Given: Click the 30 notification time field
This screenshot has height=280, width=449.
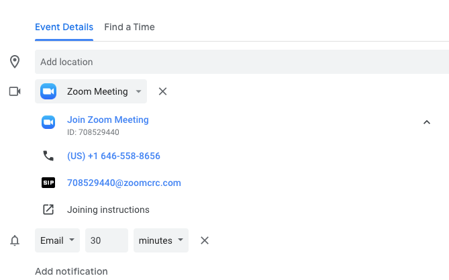Looking at the screenshot, I should click(x=107, y=240).
